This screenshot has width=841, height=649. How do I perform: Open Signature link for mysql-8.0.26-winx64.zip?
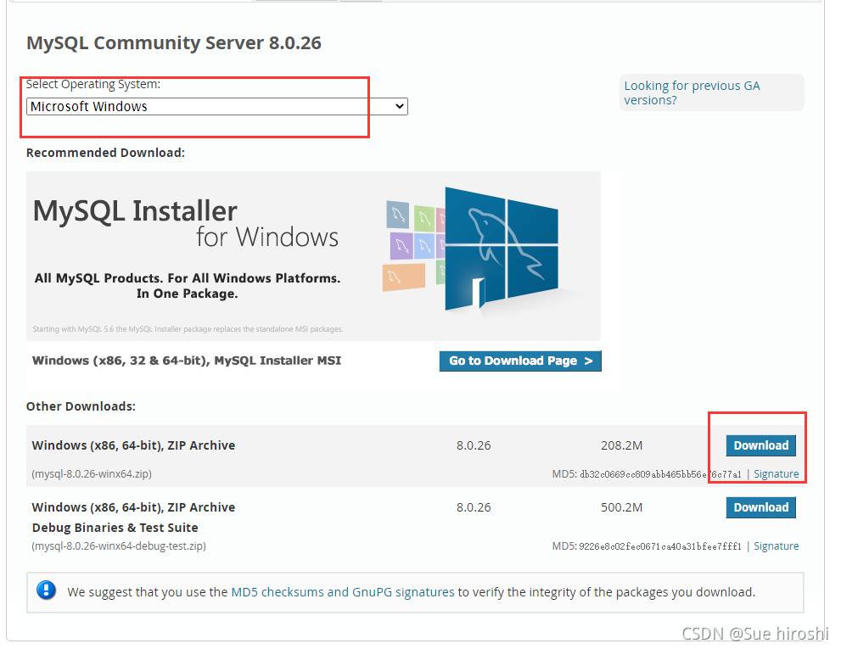point(777,474)
